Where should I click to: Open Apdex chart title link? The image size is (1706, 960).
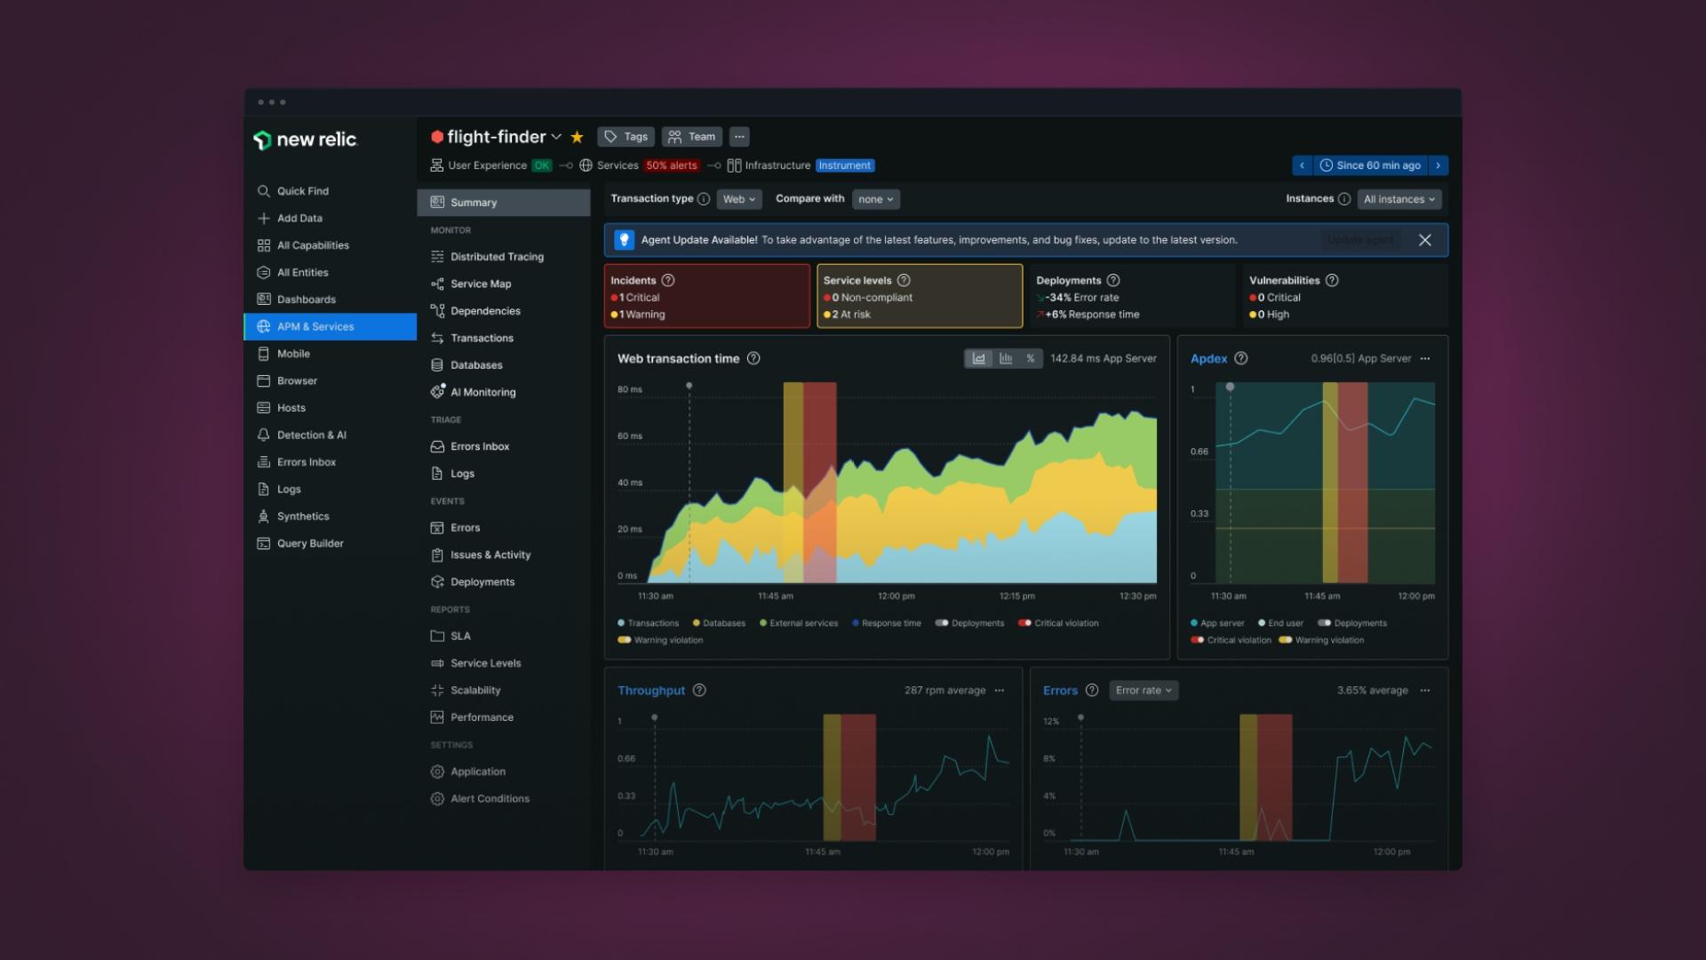point(1208,358)
